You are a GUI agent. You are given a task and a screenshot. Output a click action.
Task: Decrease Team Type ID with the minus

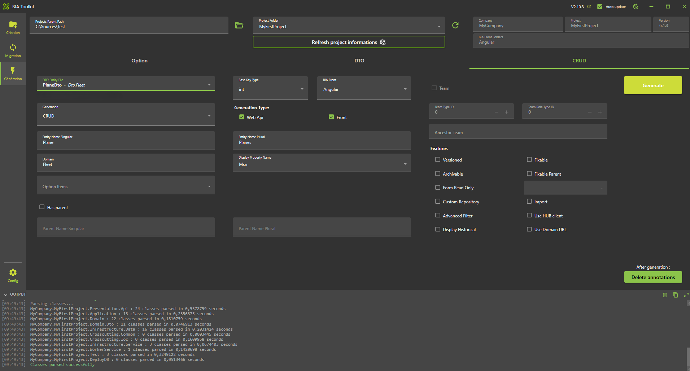pyautogui.click(x=497, y=112)
